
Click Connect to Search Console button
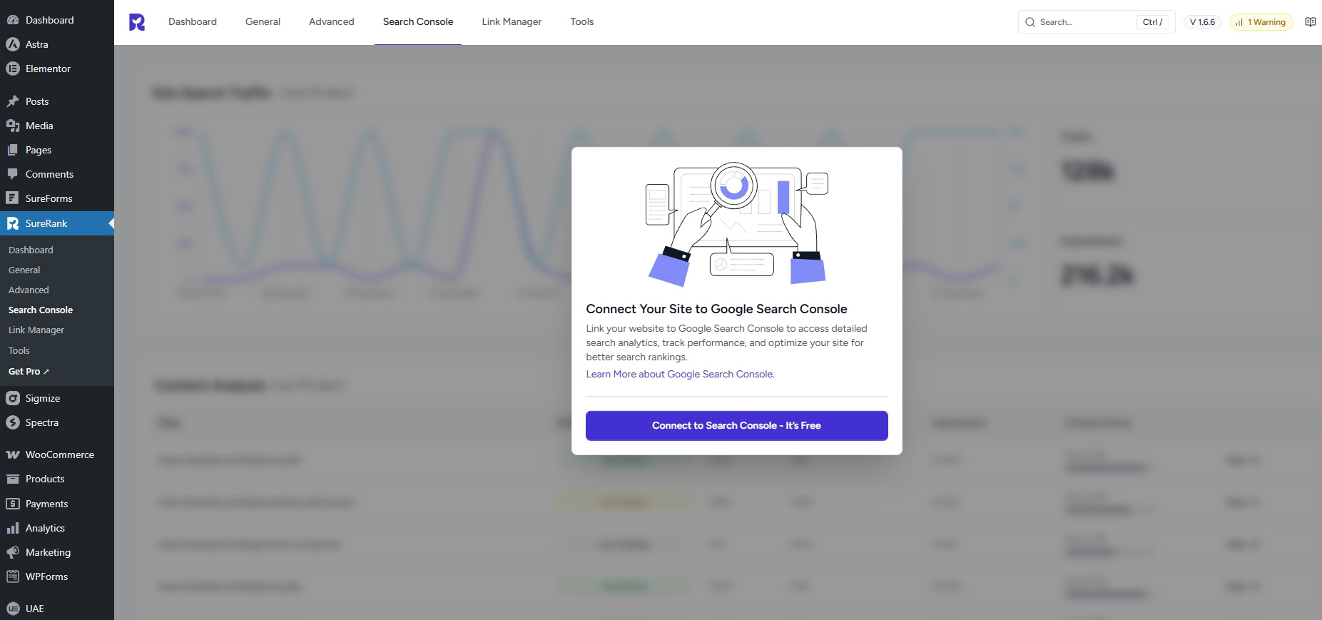737,425
